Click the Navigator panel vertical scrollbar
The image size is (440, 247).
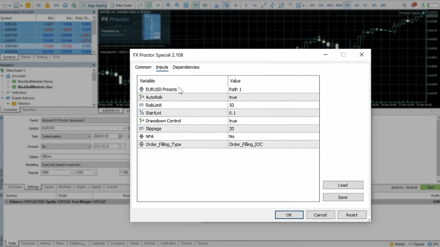94,77
